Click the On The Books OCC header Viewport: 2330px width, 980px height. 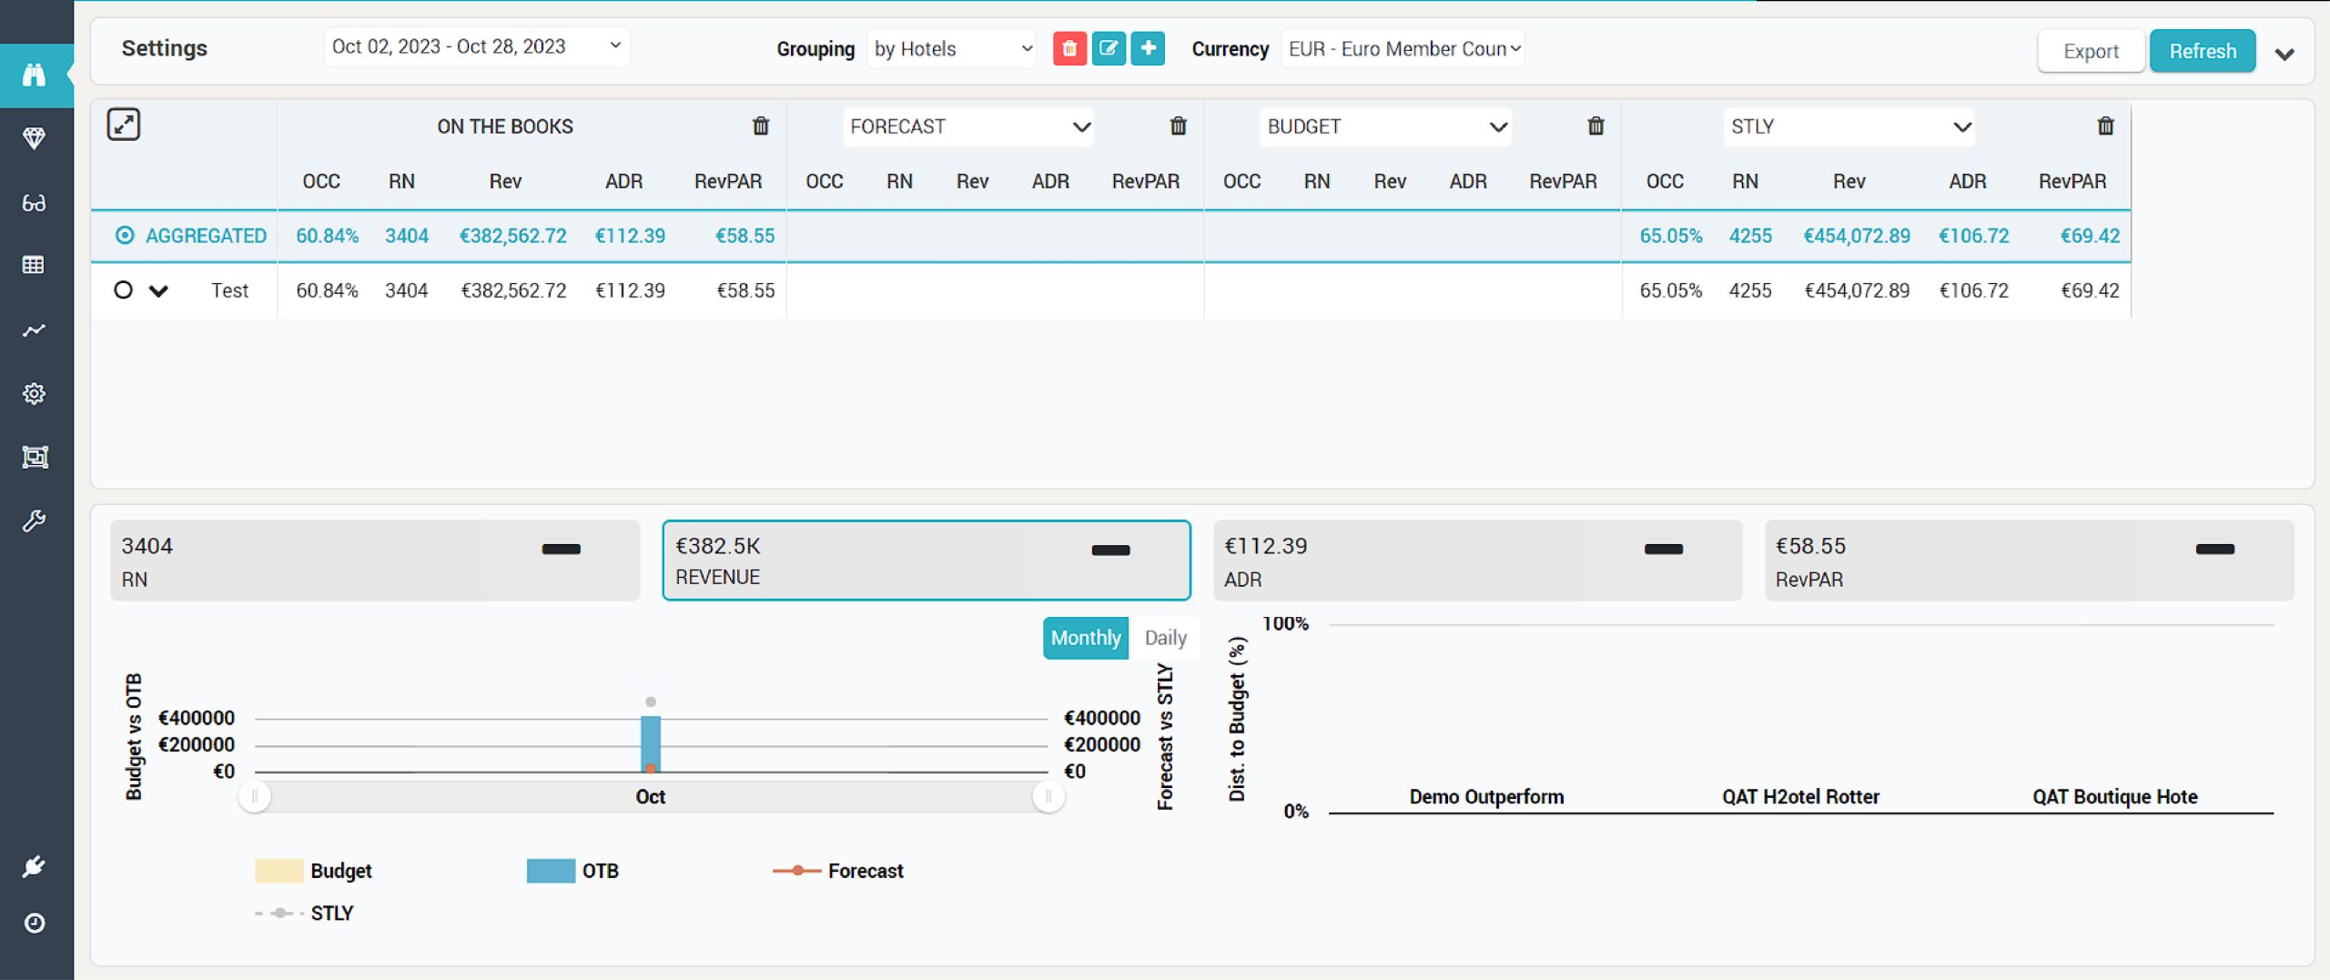coord(321,181)
